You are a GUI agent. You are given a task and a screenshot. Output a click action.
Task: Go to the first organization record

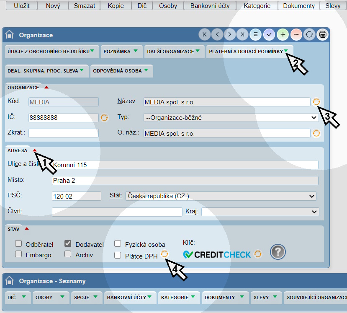(205, 35)
